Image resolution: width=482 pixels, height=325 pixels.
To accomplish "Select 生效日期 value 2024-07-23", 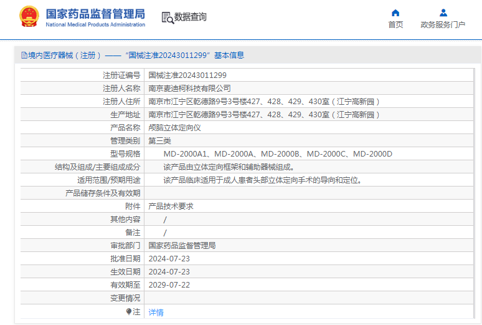I will click(x=169, y=272).
